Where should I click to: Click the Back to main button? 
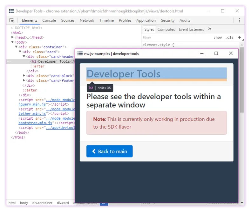click(x=109, y=152)
